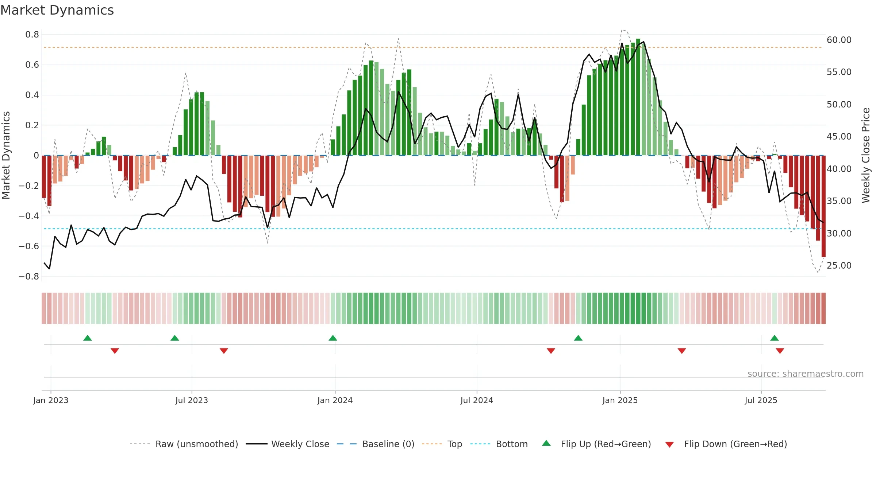The height and width of the screenshot is (492, 876).
Task: Click the Jan 2023 x-axis label
Action: tap(51, 400)
